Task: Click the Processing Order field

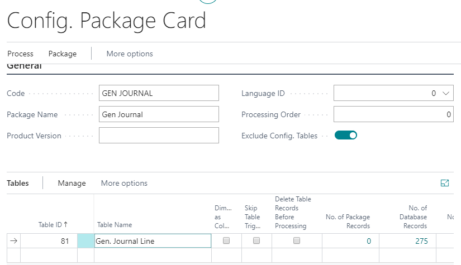Action: tap(393, 114)
